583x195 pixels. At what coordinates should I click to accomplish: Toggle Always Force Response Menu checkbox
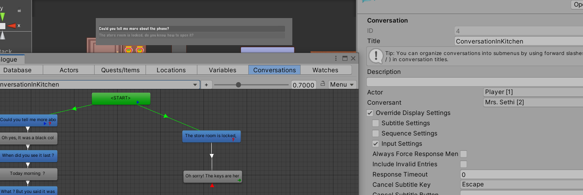click(463, 154)
